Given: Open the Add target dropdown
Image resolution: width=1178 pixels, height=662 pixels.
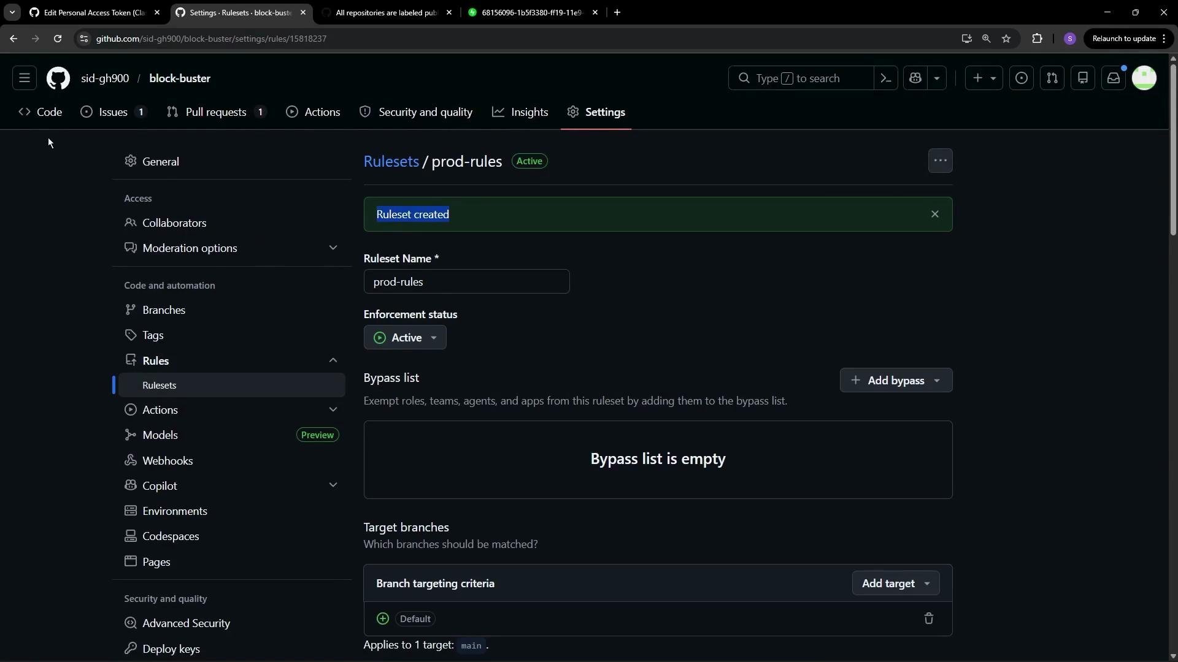Looking at the screenshot, I should tap(896, 584).
